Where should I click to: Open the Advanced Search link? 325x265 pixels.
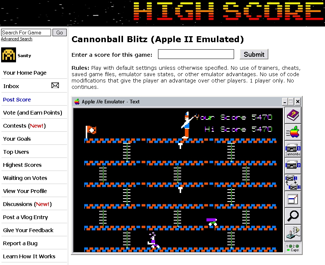click(16, 39)
